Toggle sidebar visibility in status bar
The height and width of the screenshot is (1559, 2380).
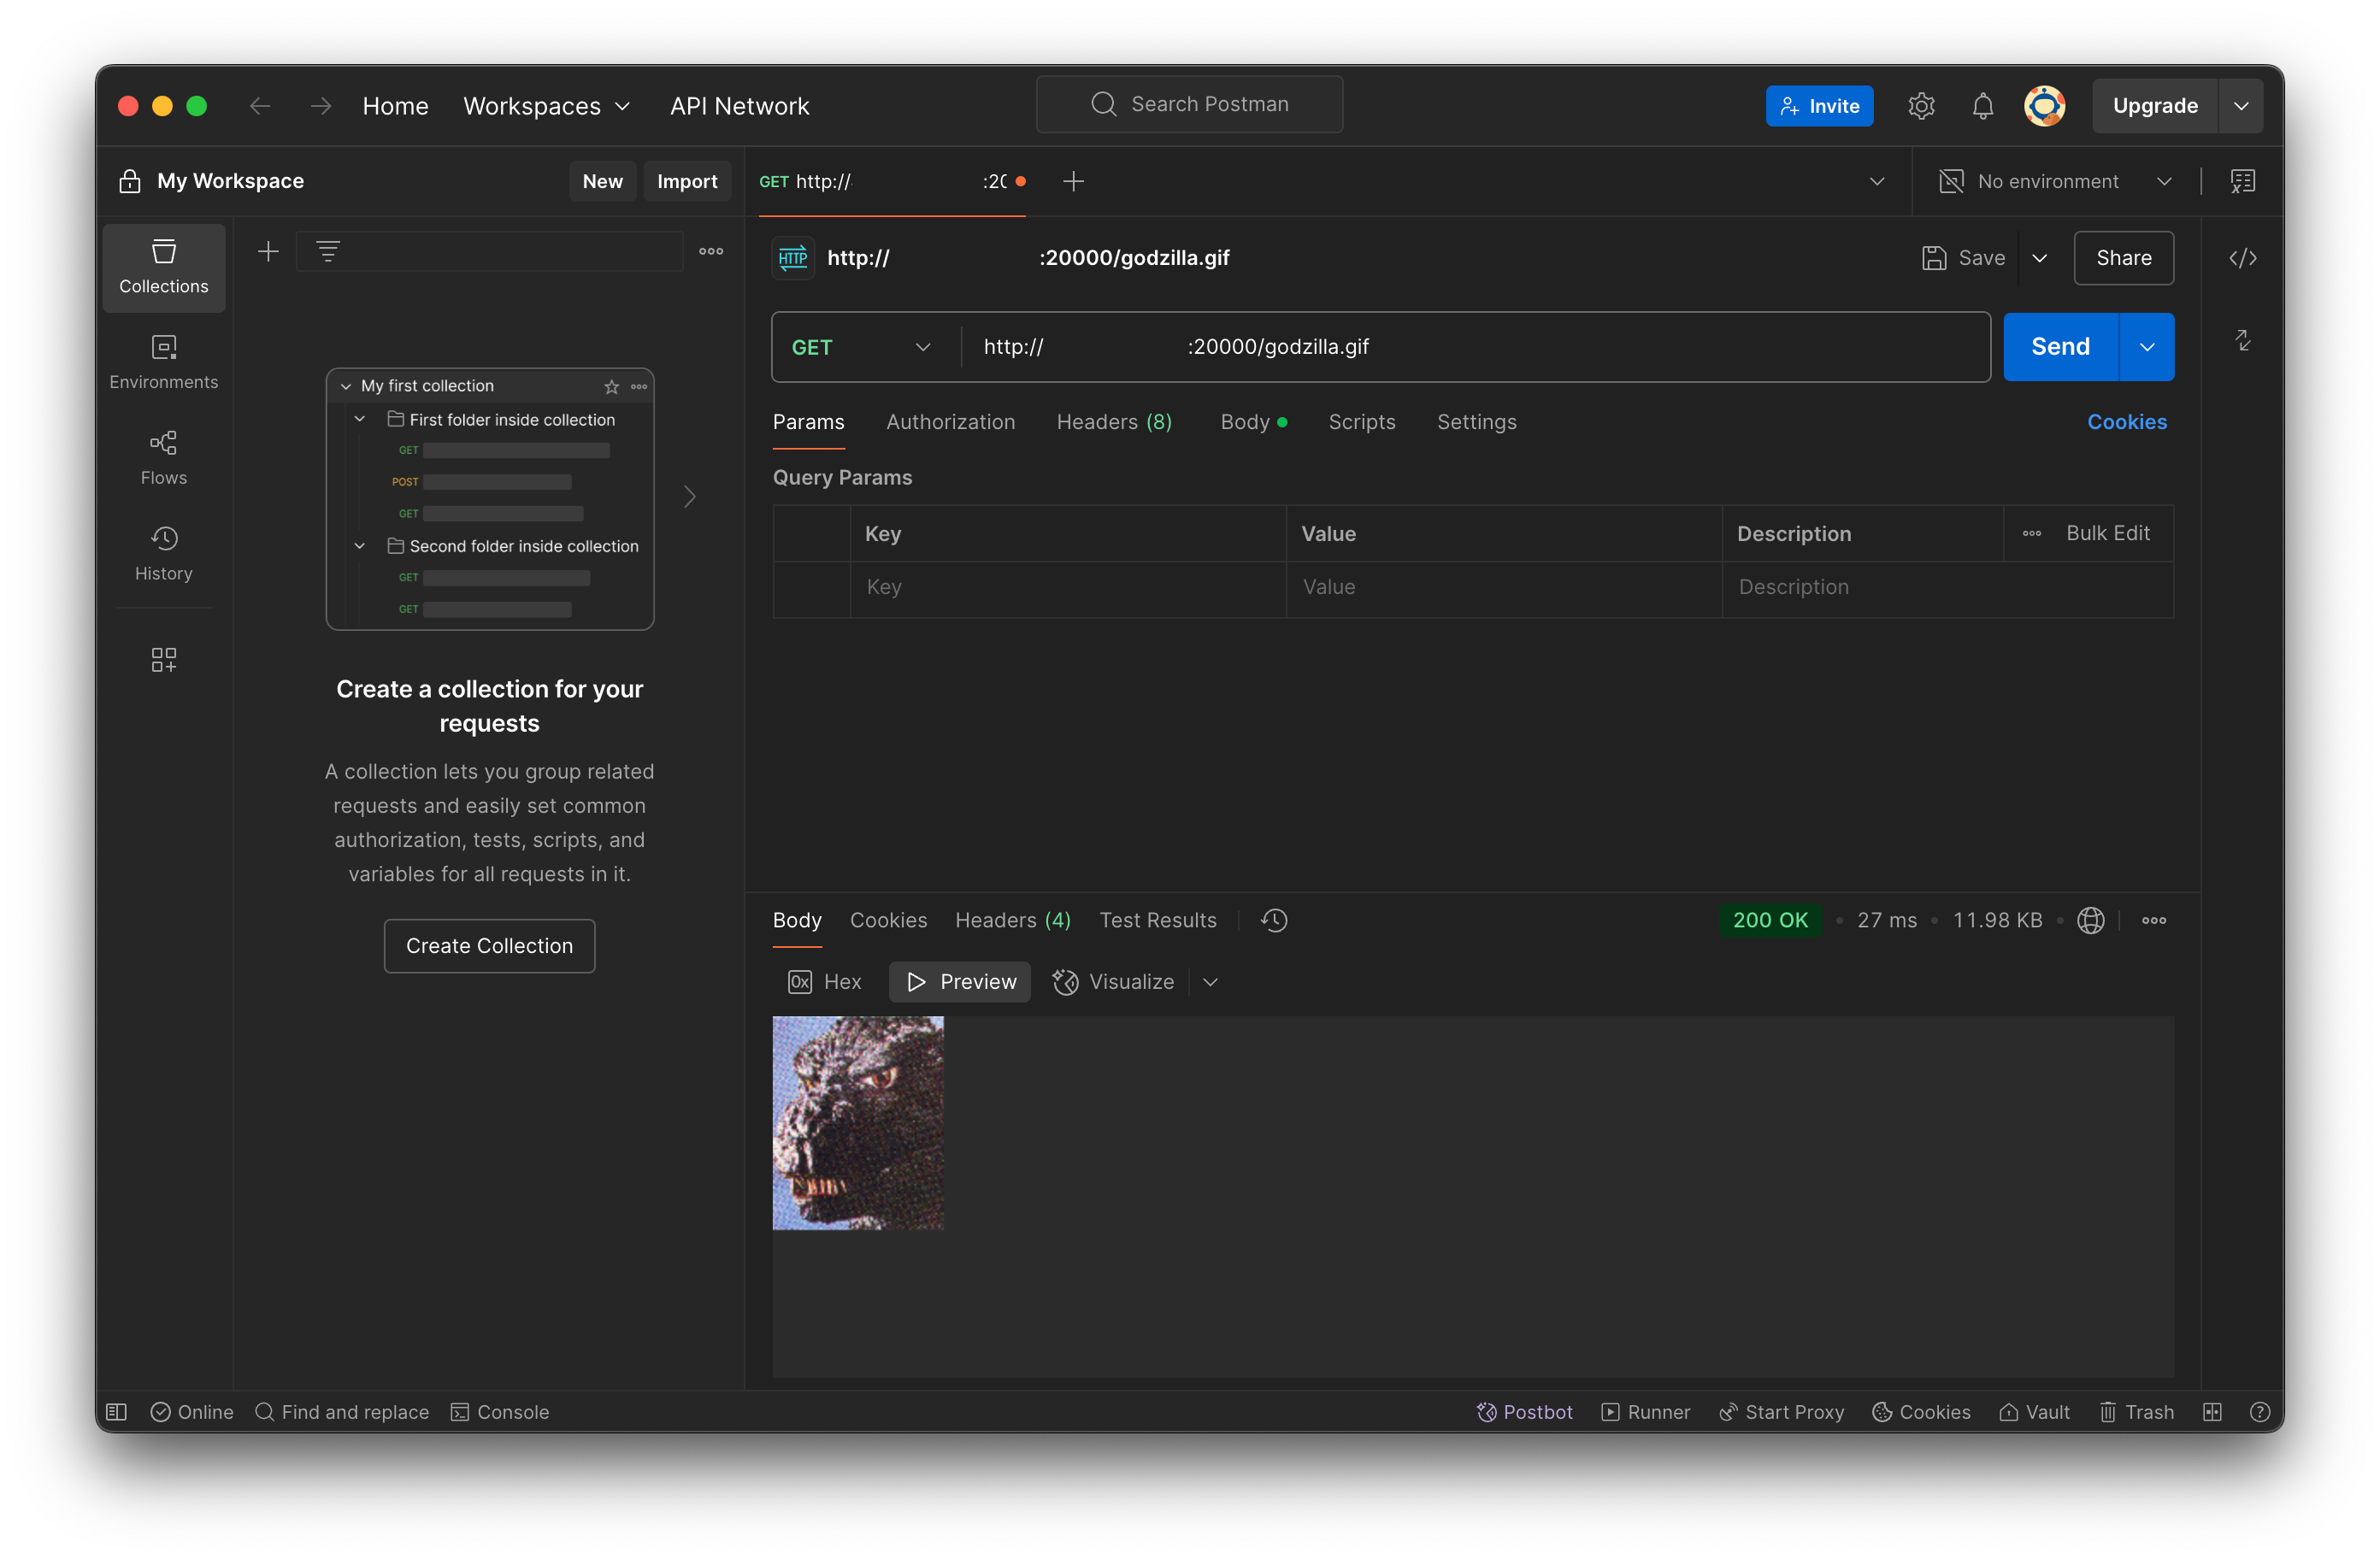(x=117, y=1411)
